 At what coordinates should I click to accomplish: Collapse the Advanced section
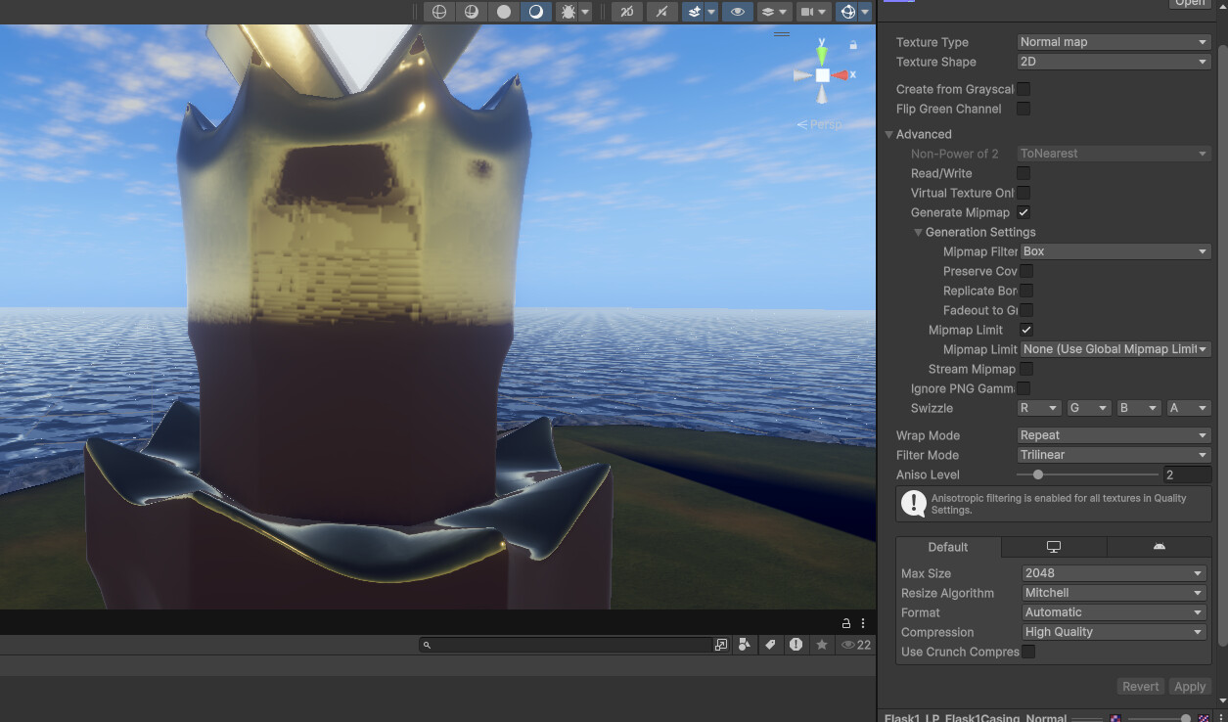888,134
